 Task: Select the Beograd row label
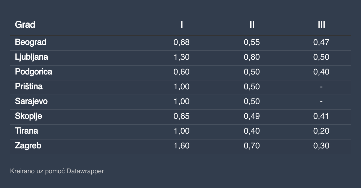30,42
